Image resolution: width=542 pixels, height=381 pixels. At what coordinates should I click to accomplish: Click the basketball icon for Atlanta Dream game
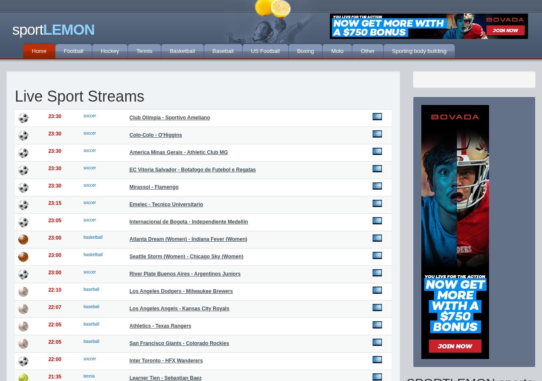point(23,240)
